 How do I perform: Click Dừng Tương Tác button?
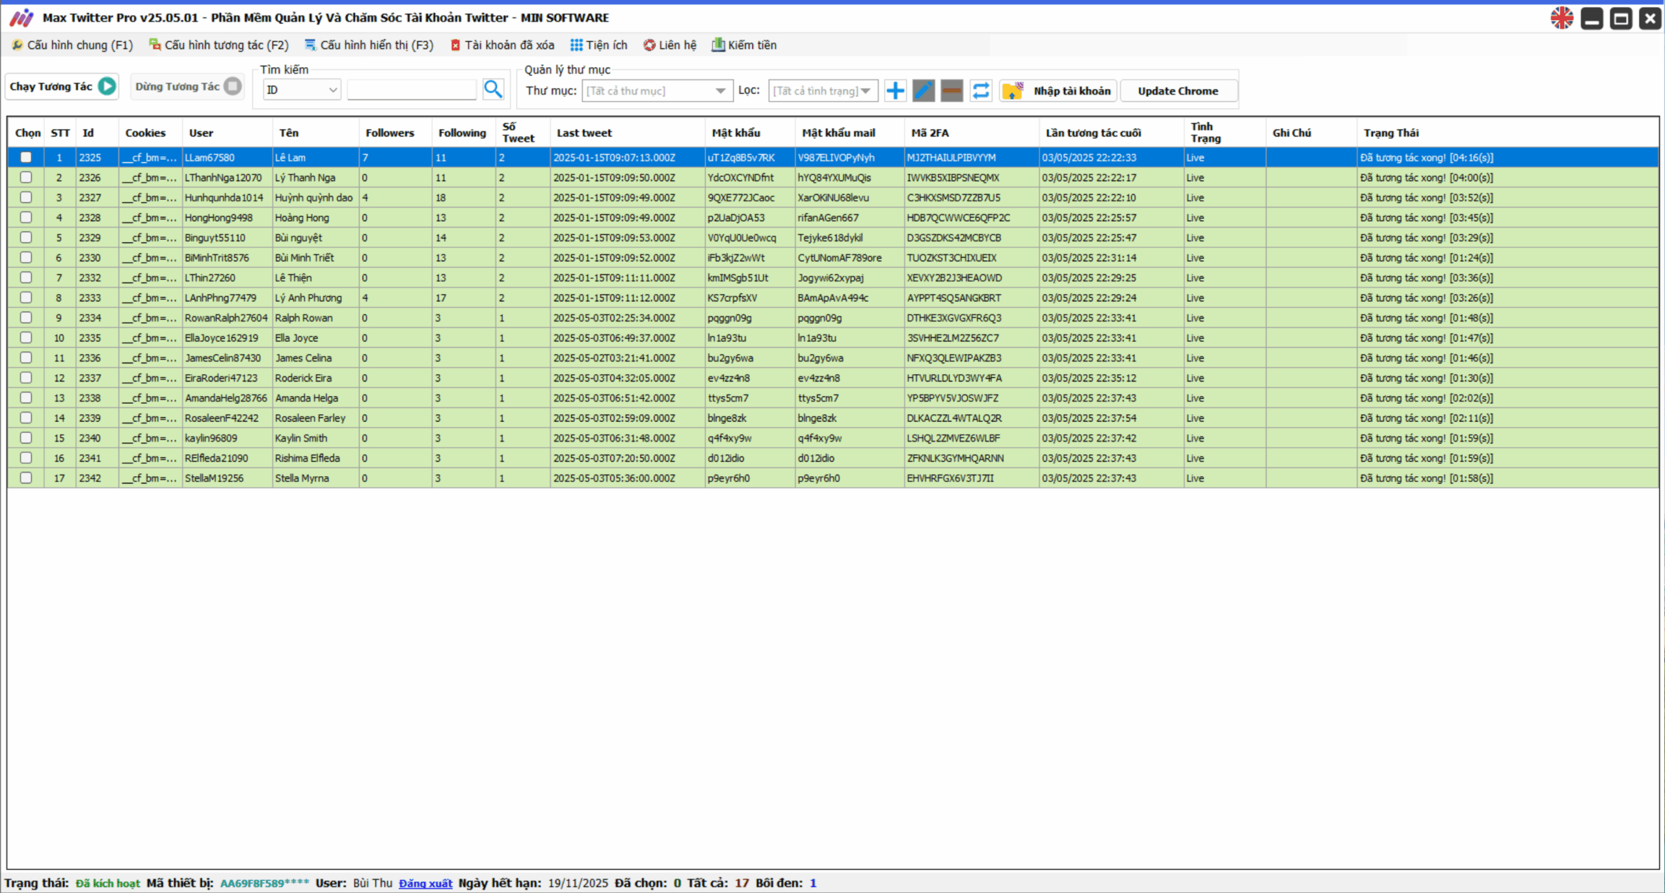point(187,87)
